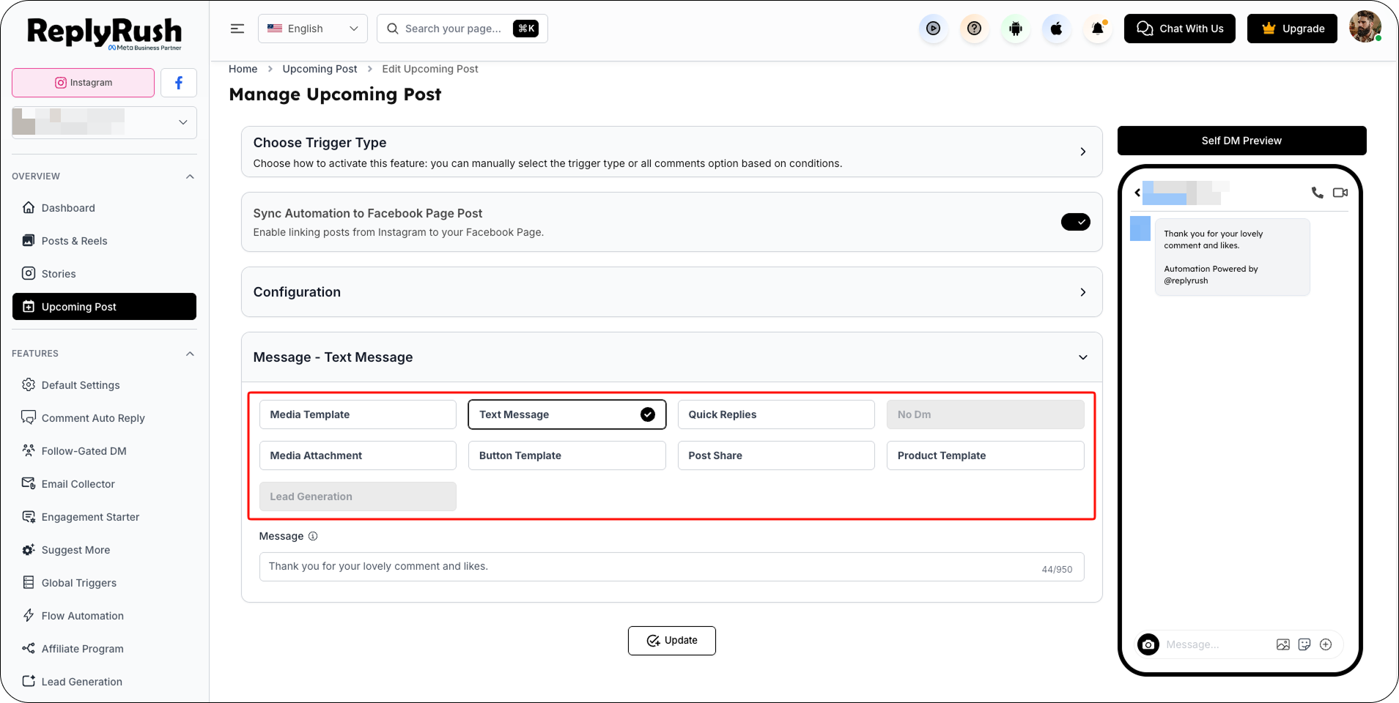Screen dimensions: 1399x703
Task: Click the Update button
Action: (671, 641)
